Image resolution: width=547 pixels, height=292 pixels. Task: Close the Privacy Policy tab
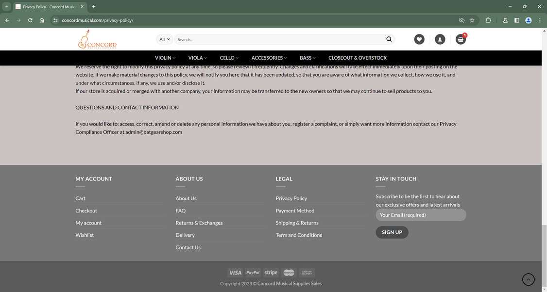[x=82, y=7]
